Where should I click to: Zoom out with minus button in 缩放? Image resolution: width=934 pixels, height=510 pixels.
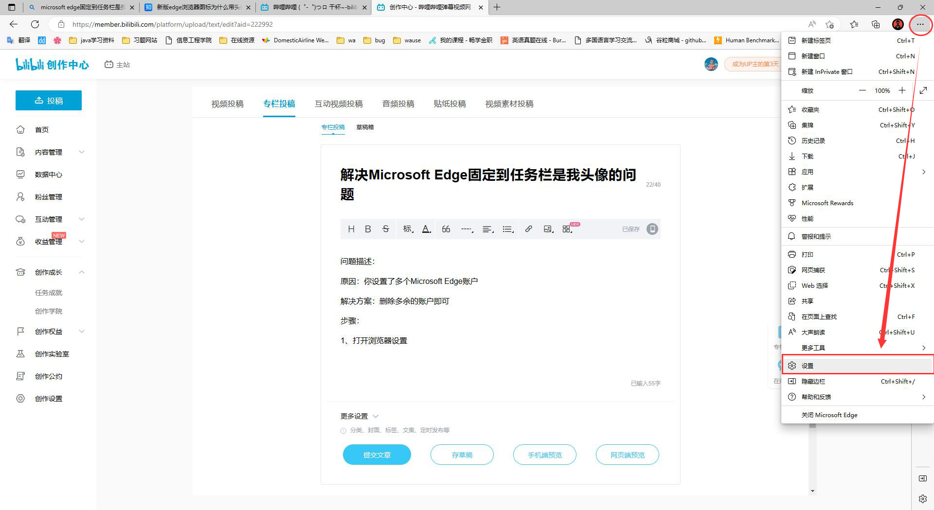pyautogui.click(x=862, y=90)
